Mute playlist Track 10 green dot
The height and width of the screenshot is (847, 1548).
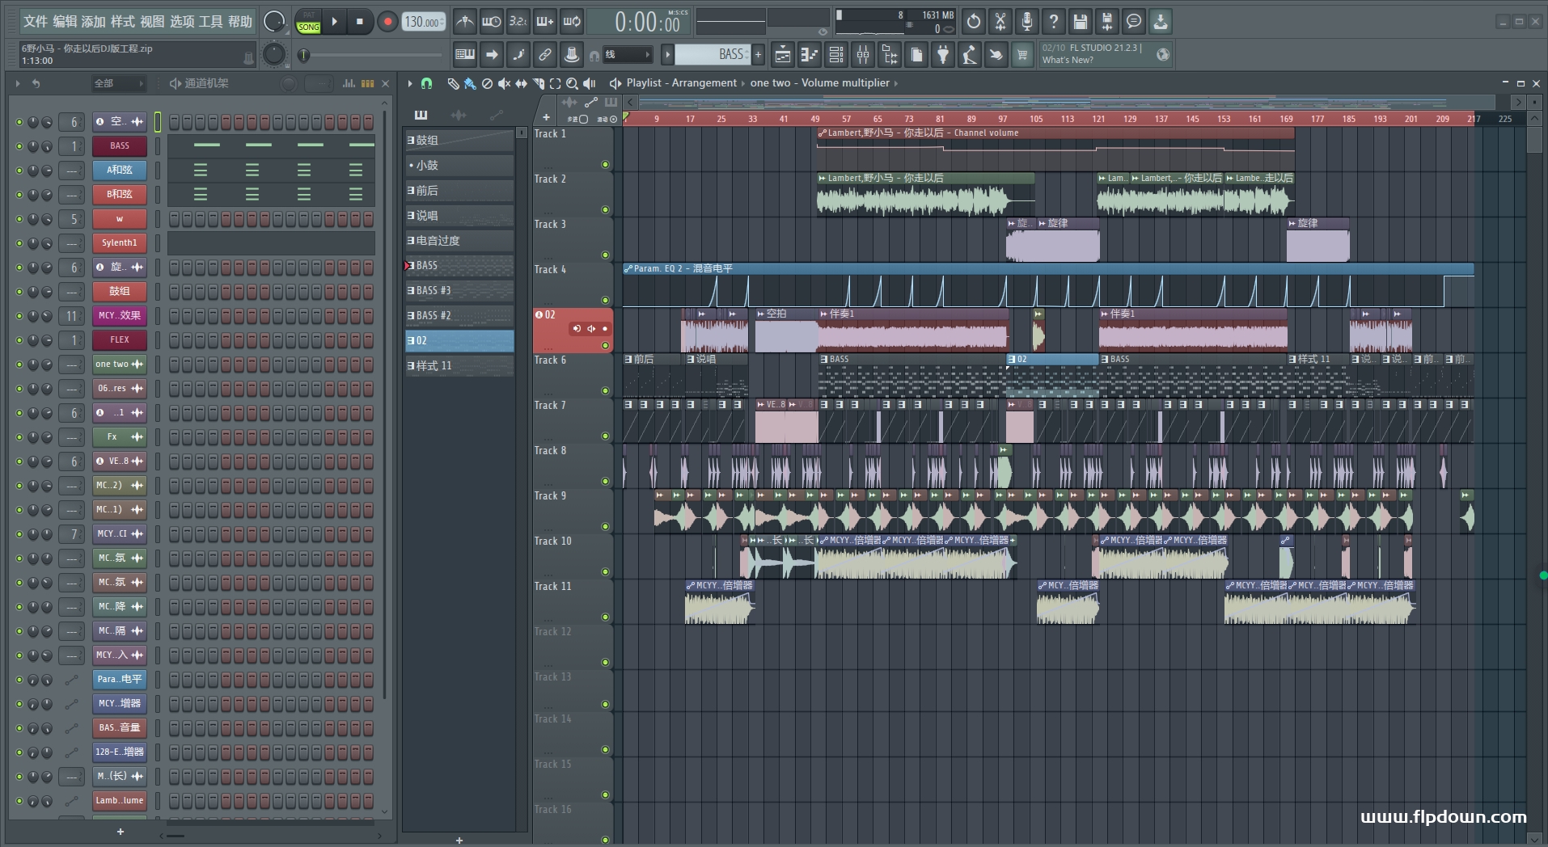(605, 572)
